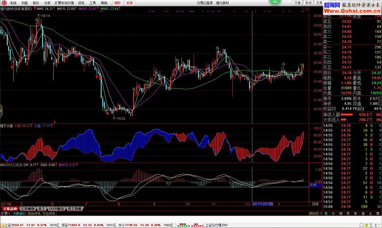Open the 报价 menu
Image resolution: width=382 pixels, height=228 pixels.
click(36, 3)
